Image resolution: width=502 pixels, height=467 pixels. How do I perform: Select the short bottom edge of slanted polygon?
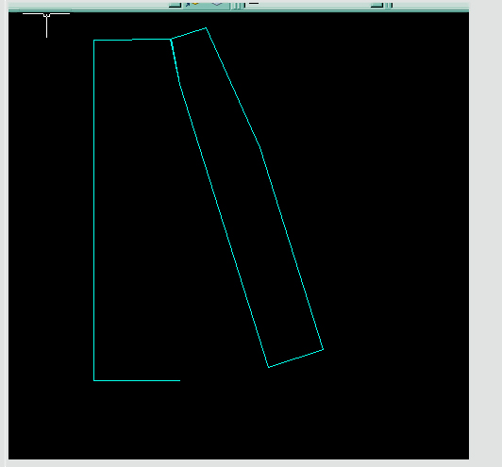click(x=296, y=359)
